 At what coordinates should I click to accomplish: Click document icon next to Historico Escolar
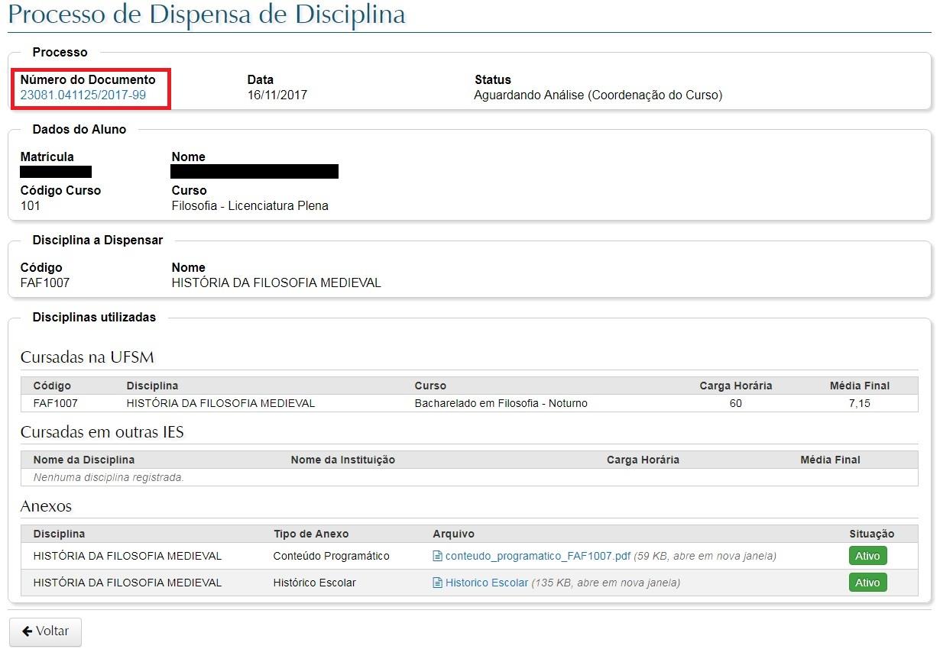click(438, 583)
